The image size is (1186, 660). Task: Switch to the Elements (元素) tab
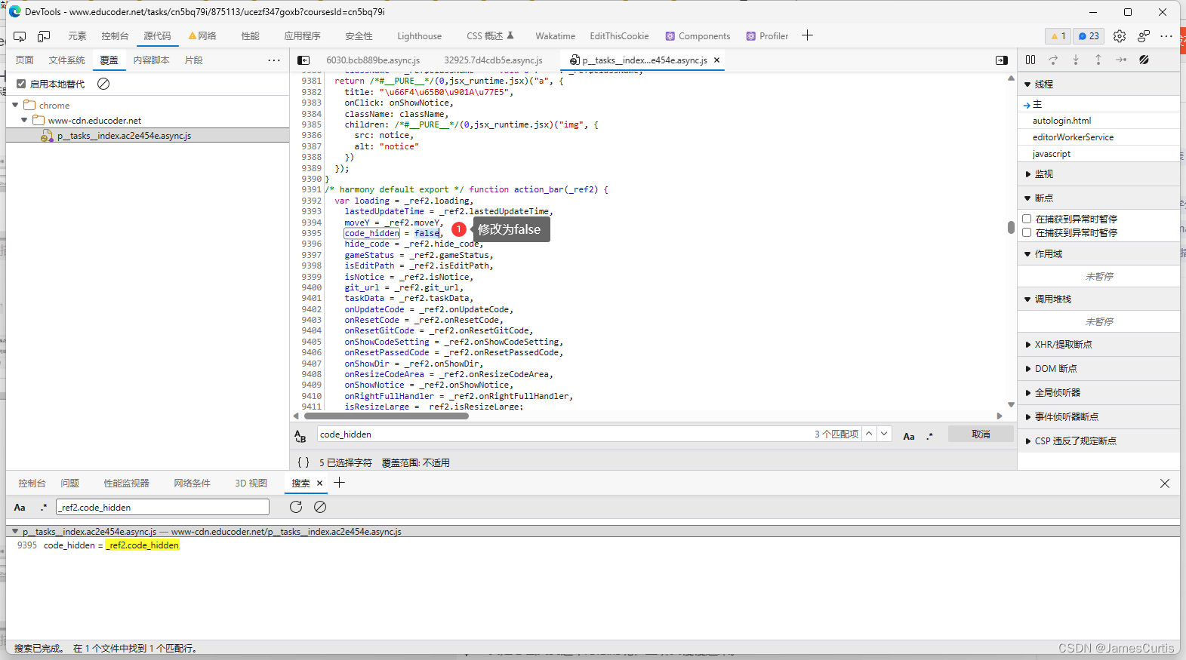[77, 36]
